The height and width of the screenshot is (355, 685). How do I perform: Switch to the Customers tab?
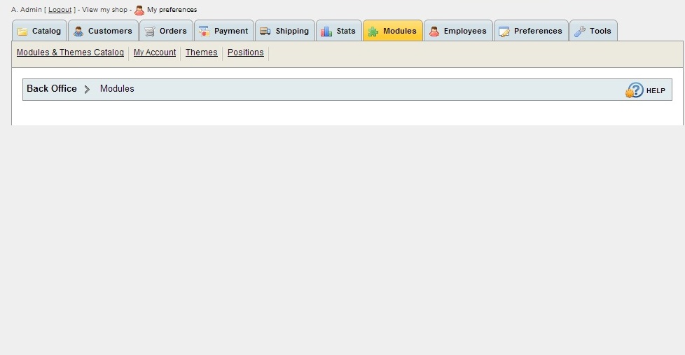(104, 31)
